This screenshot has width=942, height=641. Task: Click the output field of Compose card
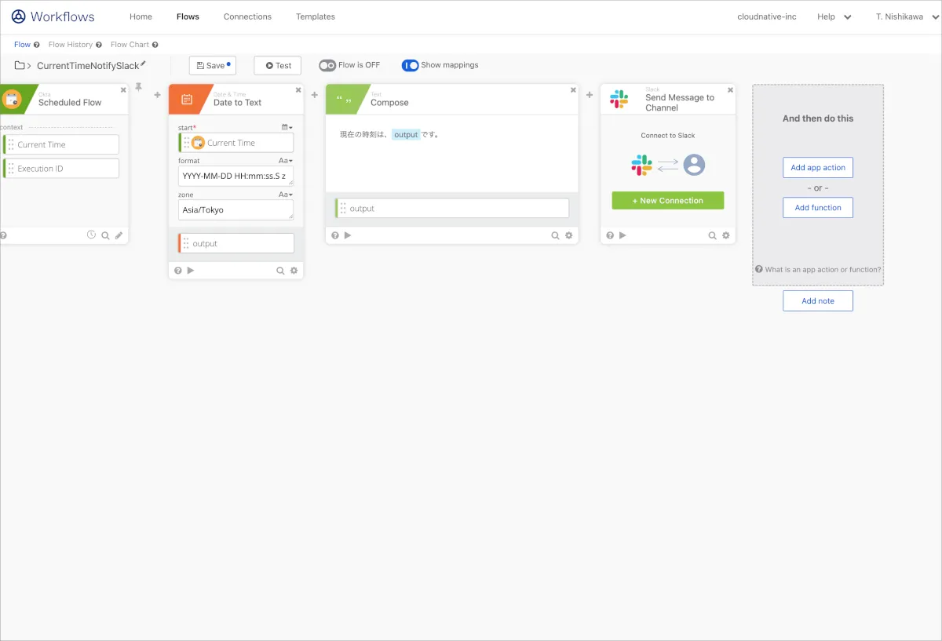[452, 209]
